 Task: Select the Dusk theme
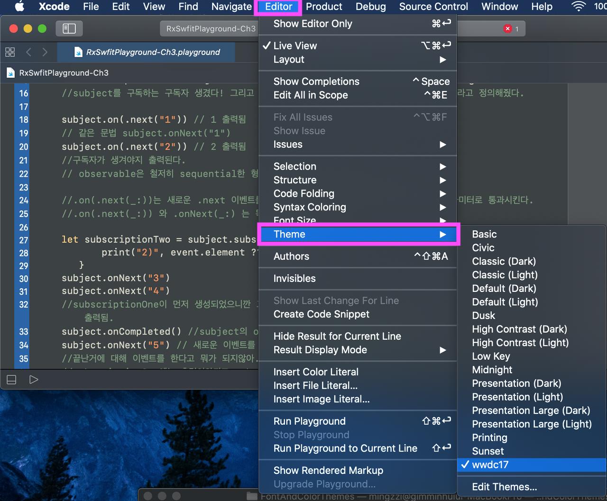[532, 316]
